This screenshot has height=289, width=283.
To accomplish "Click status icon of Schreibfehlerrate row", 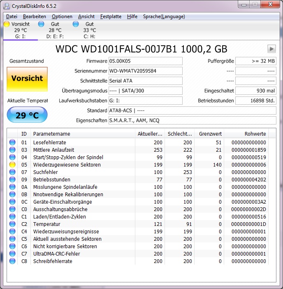I will [x=12, y=261].
